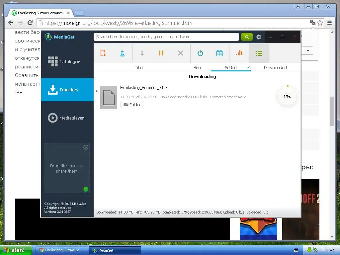This screenshot has height=255, width=340.
Task: Reload the browser page
Action: 30,23
